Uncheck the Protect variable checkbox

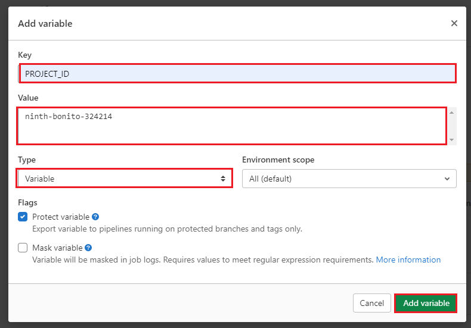(23, 217)
